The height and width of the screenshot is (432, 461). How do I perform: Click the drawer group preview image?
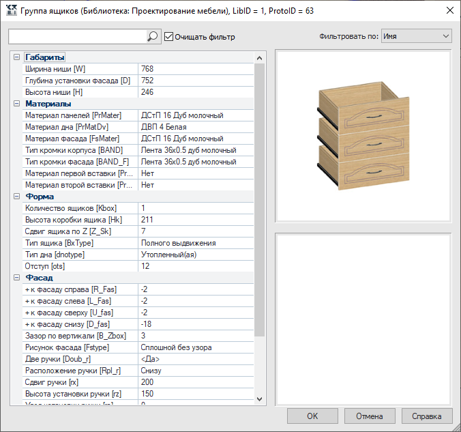(363, 136)
